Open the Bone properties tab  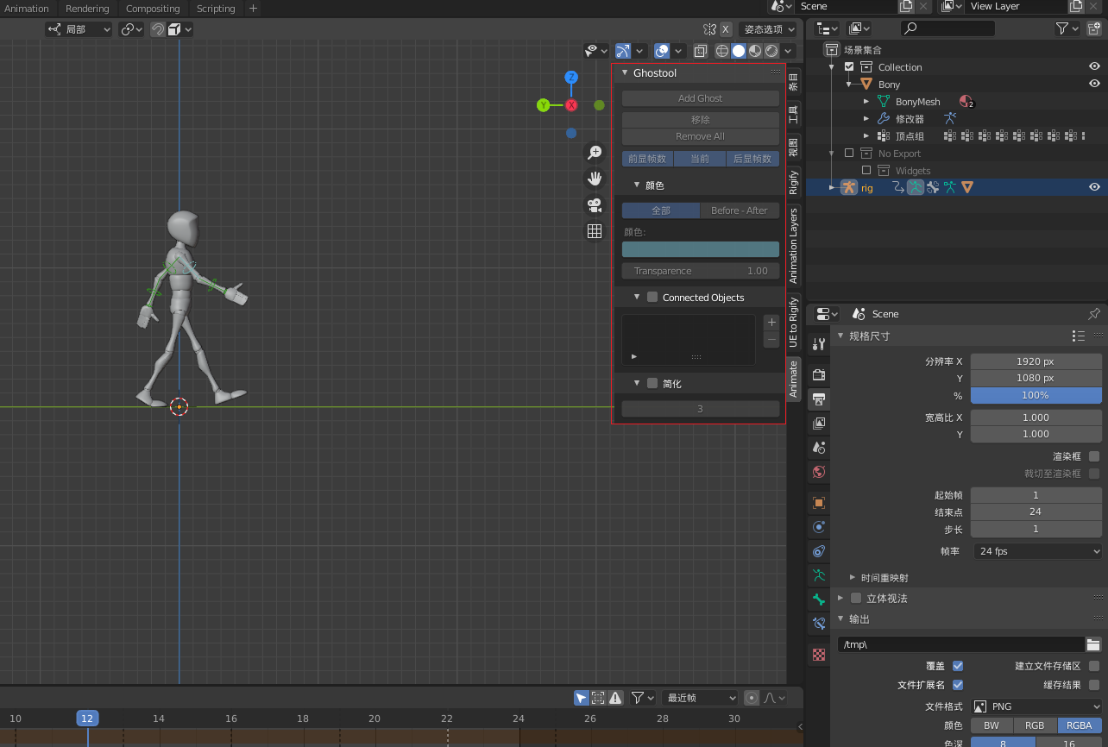point(819,599)
